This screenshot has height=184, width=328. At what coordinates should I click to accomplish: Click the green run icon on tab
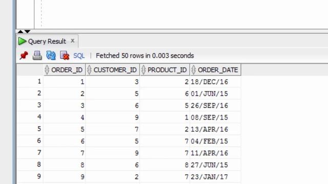point(22,41)
